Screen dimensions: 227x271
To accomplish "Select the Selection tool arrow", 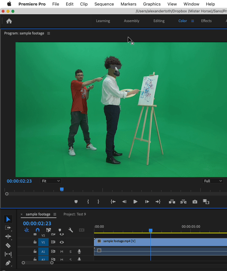I will [x=8, y=219].
